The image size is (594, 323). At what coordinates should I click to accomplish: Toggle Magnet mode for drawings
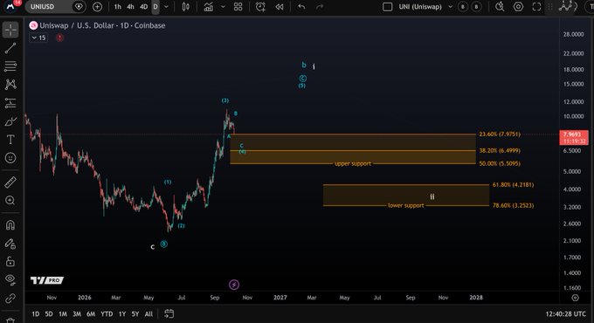(10, 225)
